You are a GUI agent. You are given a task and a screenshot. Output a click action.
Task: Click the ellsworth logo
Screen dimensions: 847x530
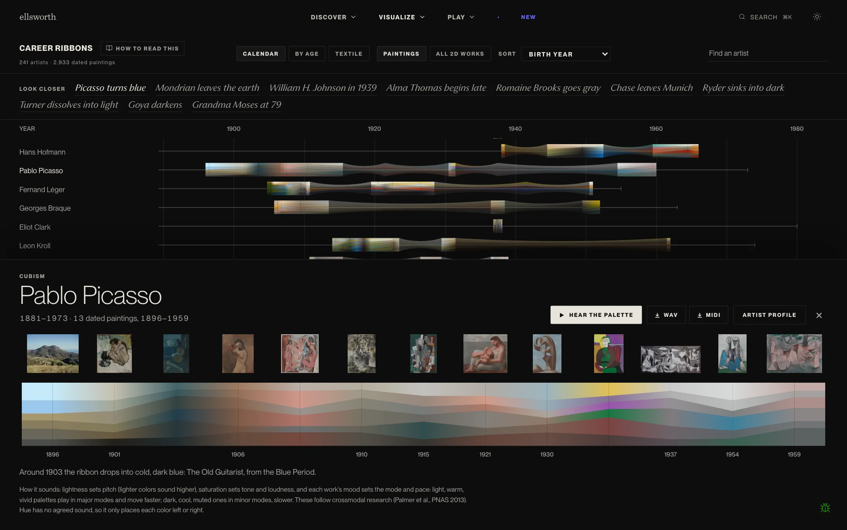pyautogui.click(x=38, y=17)
